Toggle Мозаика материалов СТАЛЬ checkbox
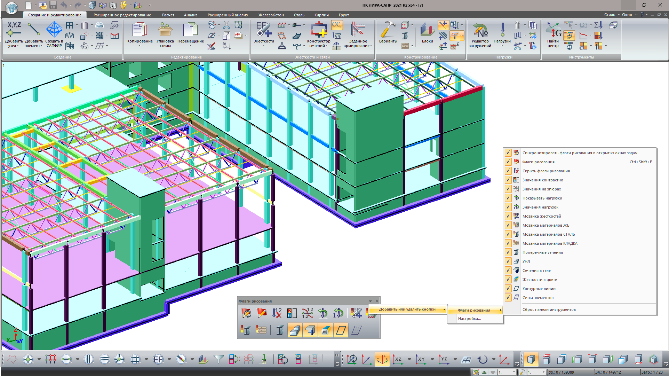The width and height of the screenshot is (669, 376). (x=508, y=234)
